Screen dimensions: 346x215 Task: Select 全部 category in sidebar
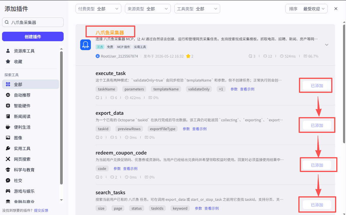pos(31,84)
